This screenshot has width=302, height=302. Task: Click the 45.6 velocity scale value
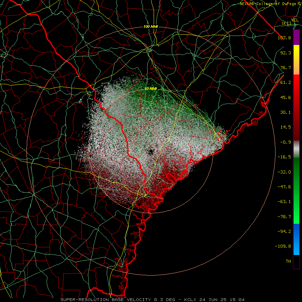[x=286, y=97]
